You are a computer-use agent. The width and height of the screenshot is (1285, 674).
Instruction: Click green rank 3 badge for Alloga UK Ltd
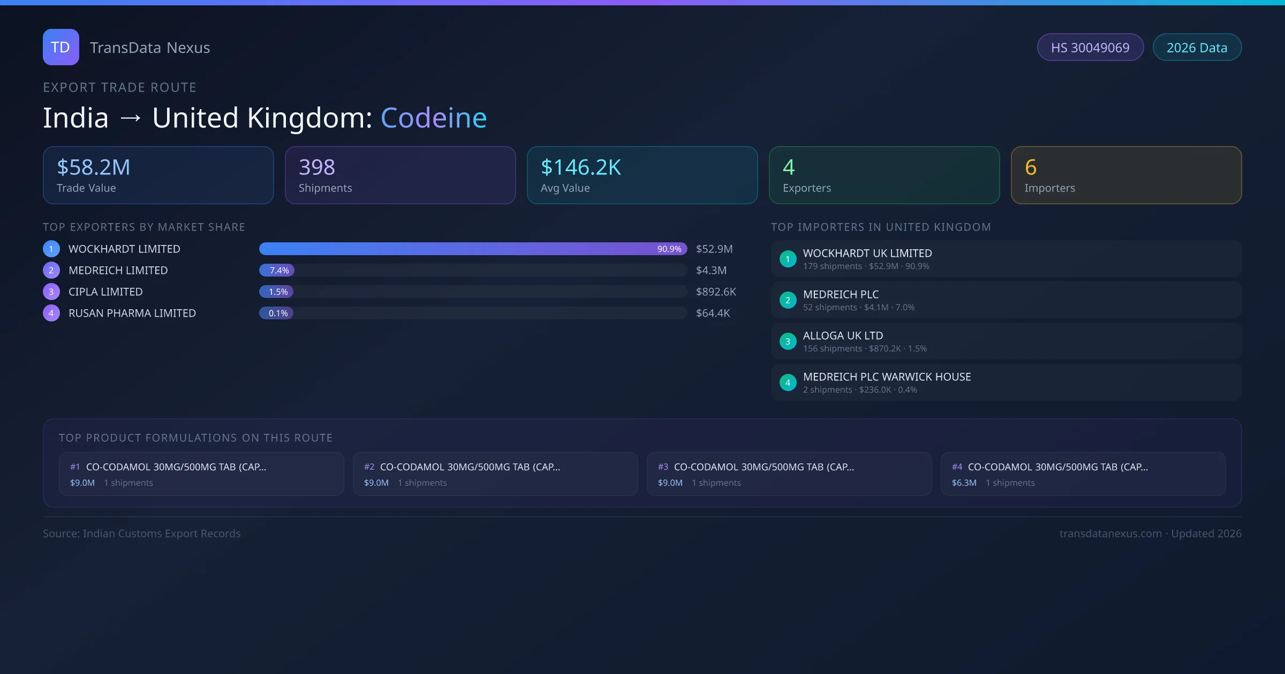788,341
